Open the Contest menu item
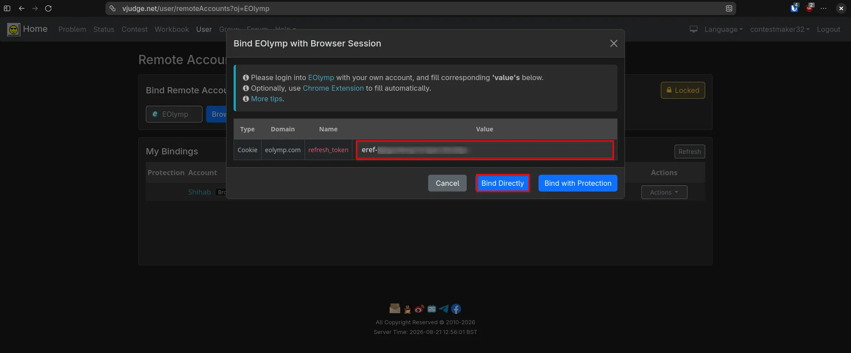The image size is (851, 353). pos(134,29)
